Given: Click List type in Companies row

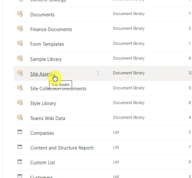Looking at the screenshot, I should tap(116, 132).
